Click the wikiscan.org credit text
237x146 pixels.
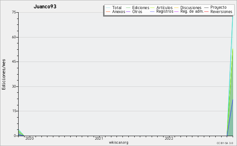pos(118,142)
